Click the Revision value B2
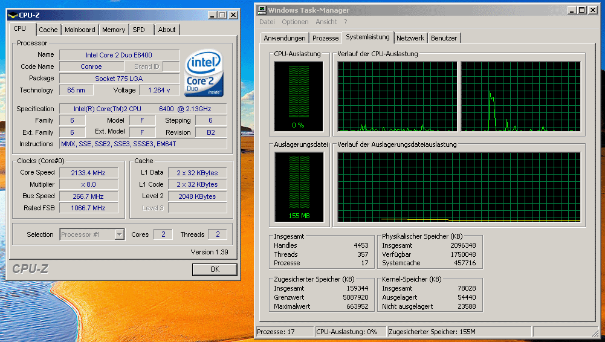The width and height of the screenshot is (605, 342). 211,133
